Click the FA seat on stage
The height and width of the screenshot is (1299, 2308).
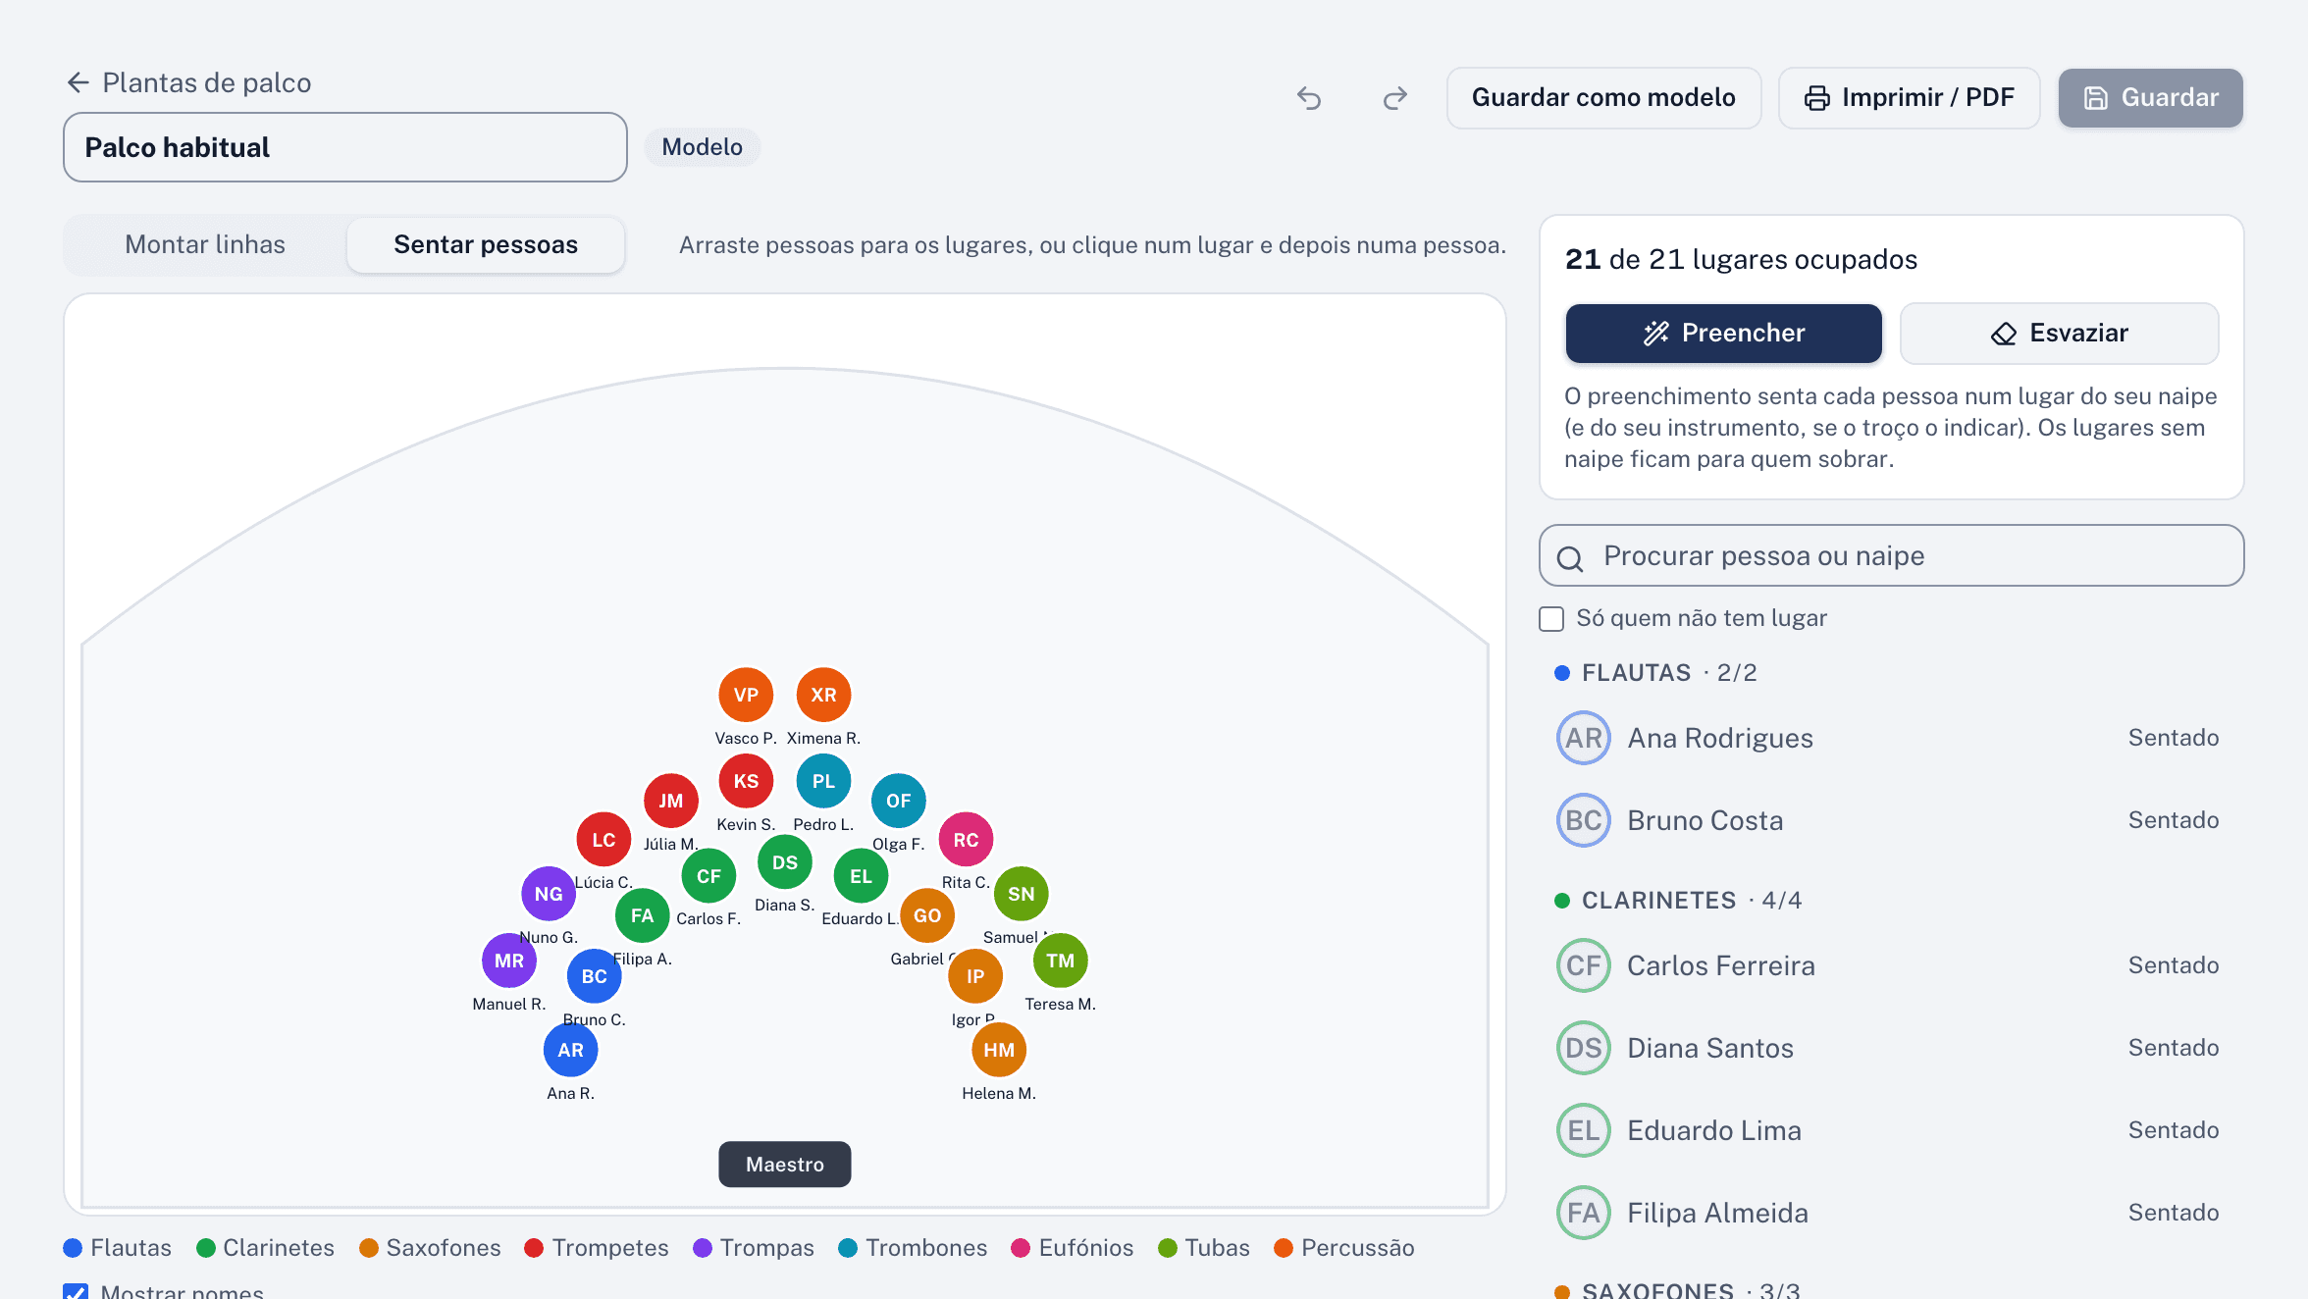[x=642, y=915]
